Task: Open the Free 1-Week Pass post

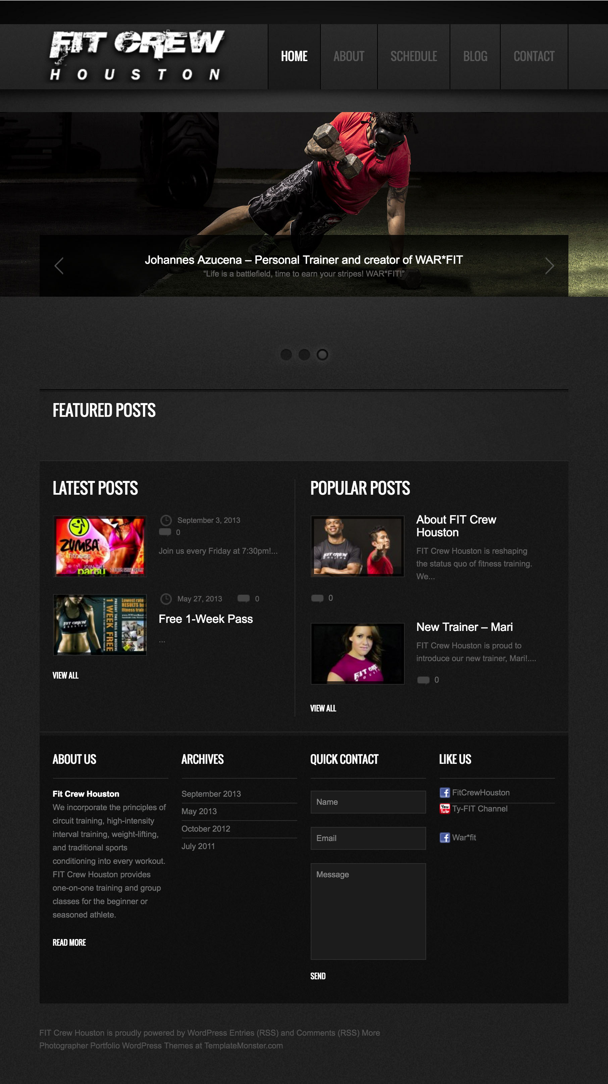Action: pyautogui.click(x=206, y=619)
